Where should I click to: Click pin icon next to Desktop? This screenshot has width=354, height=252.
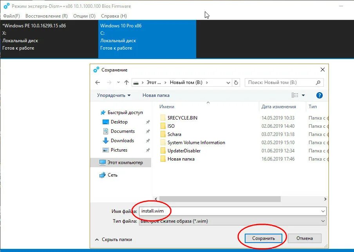tap(148, 122)
